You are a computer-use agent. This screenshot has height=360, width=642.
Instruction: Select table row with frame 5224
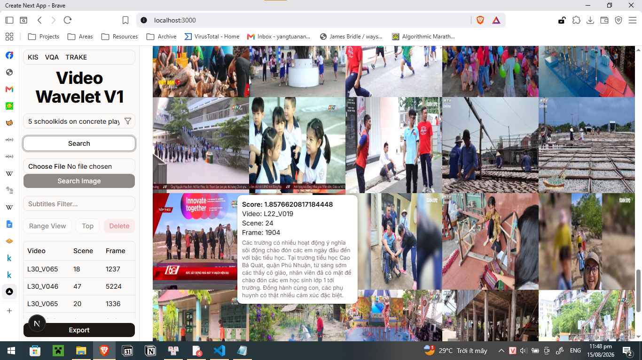point(79,286)
